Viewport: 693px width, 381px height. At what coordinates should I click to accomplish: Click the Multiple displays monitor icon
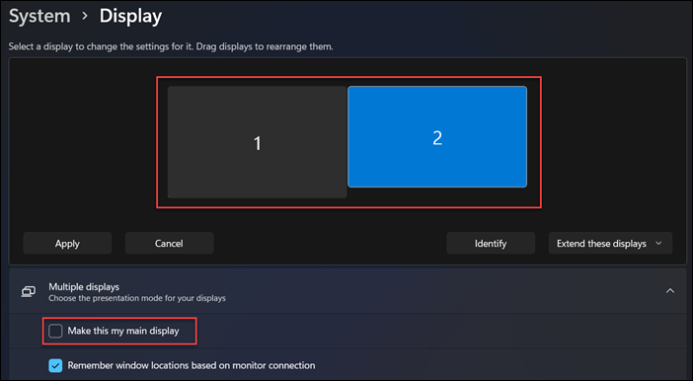(x=29, y=292)
